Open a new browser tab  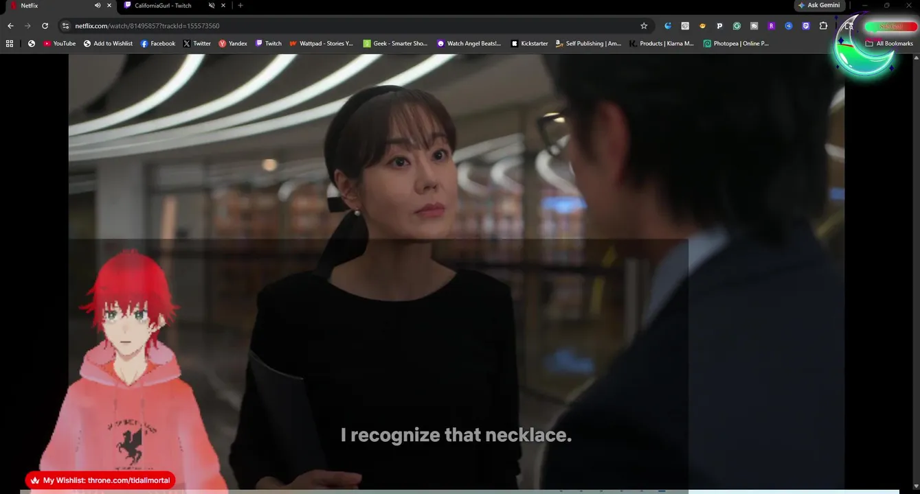pyautogui.click(x=240, y=5)
